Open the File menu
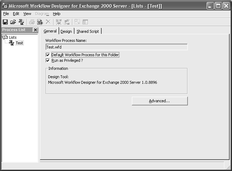Screen dimensions: 232x171 coord(6,14)
